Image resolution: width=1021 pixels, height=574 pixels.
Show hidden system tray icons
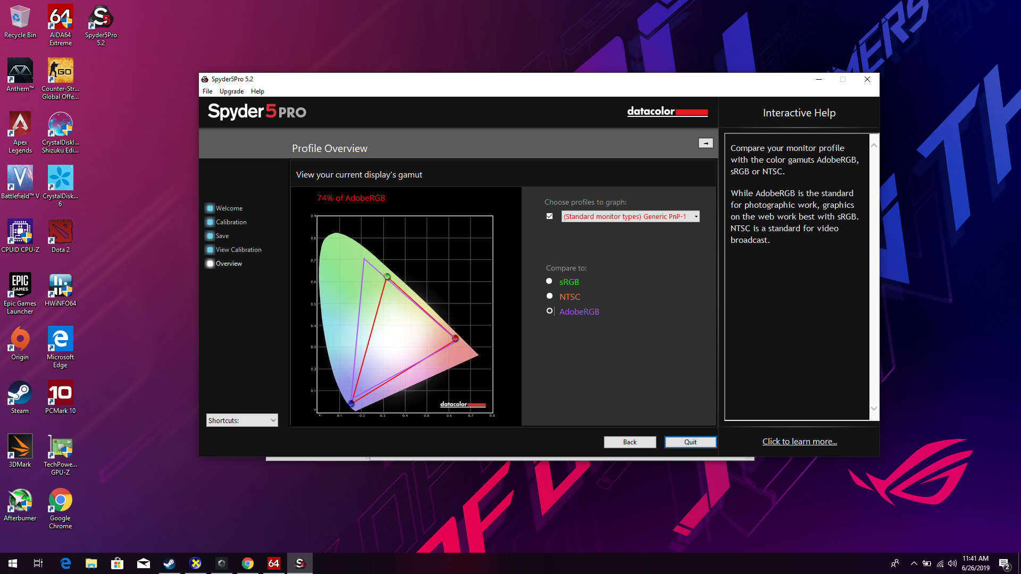click(x=914, y=563)
